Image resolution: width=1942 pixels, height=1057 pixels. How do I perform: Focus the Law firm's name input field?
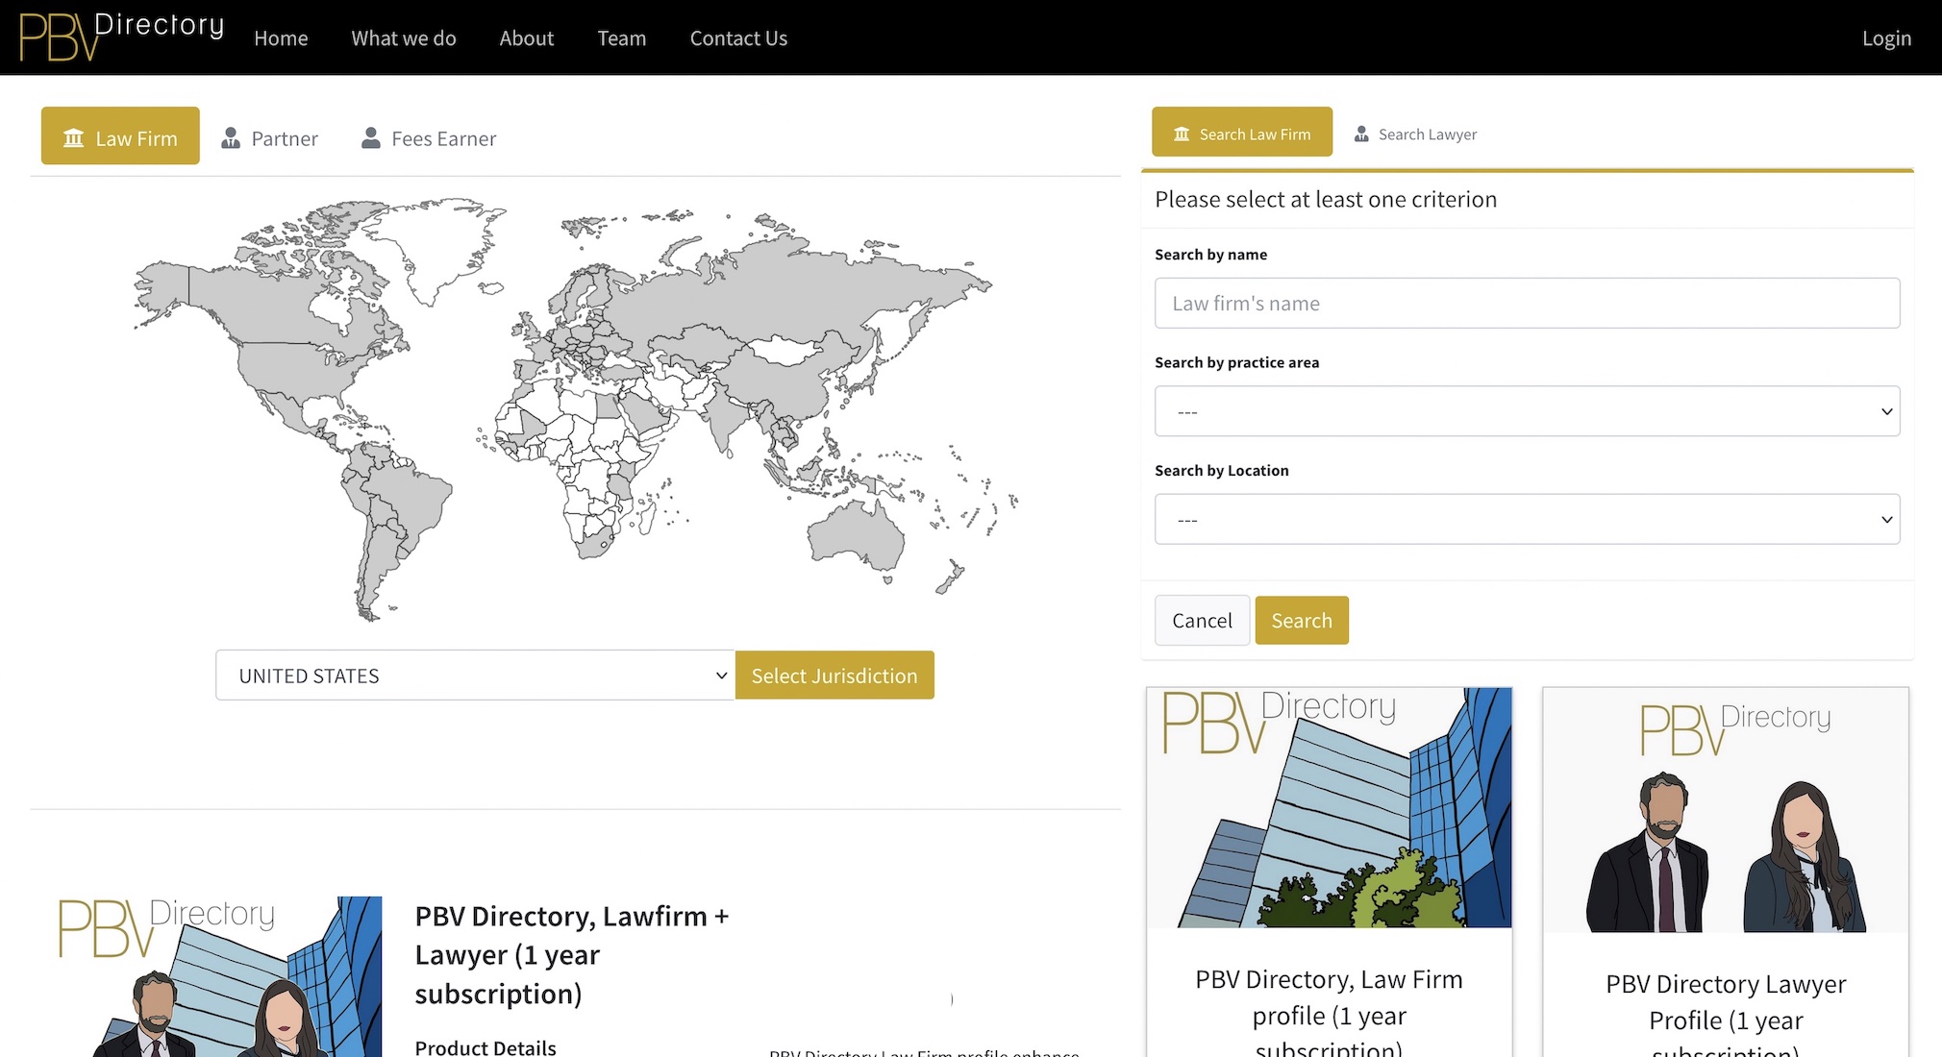[1527, 304]
